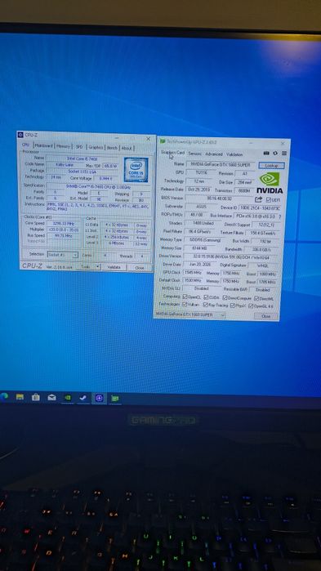Screen dimensions: 321x571
Task: Open File Explorer from the taskbar
Action: click(x=20, y=397)
